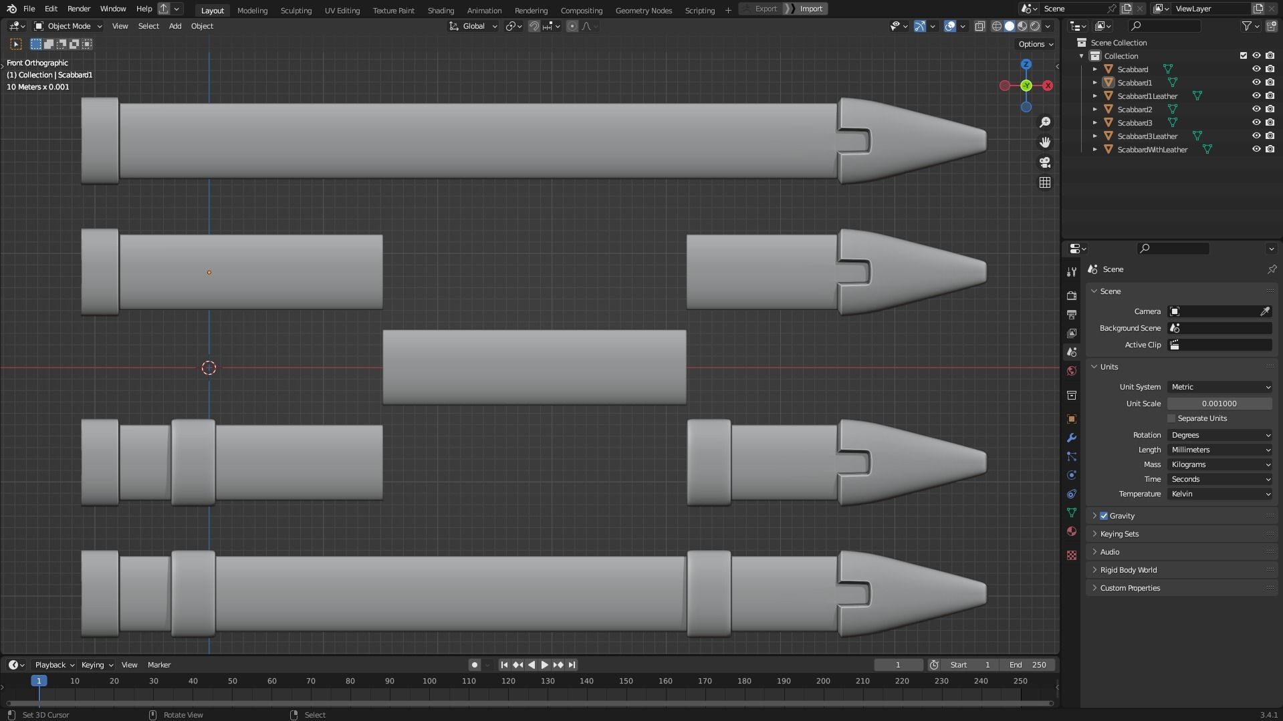Open the World properties tab
Screen dimensions: 1283x721
[x=1072, y=371]
